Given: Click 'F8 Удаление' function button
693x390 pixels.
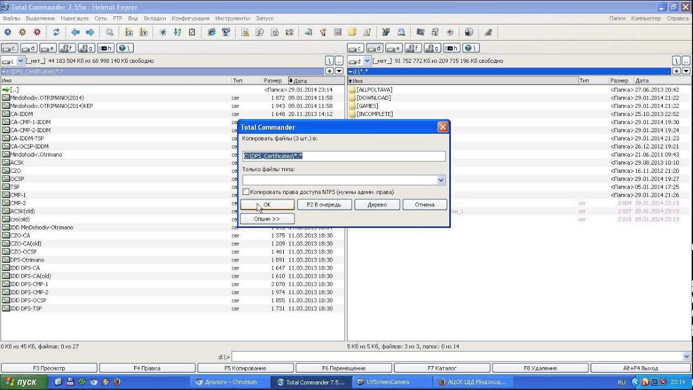Looking at the screenshot, I should tap(540, 368).
